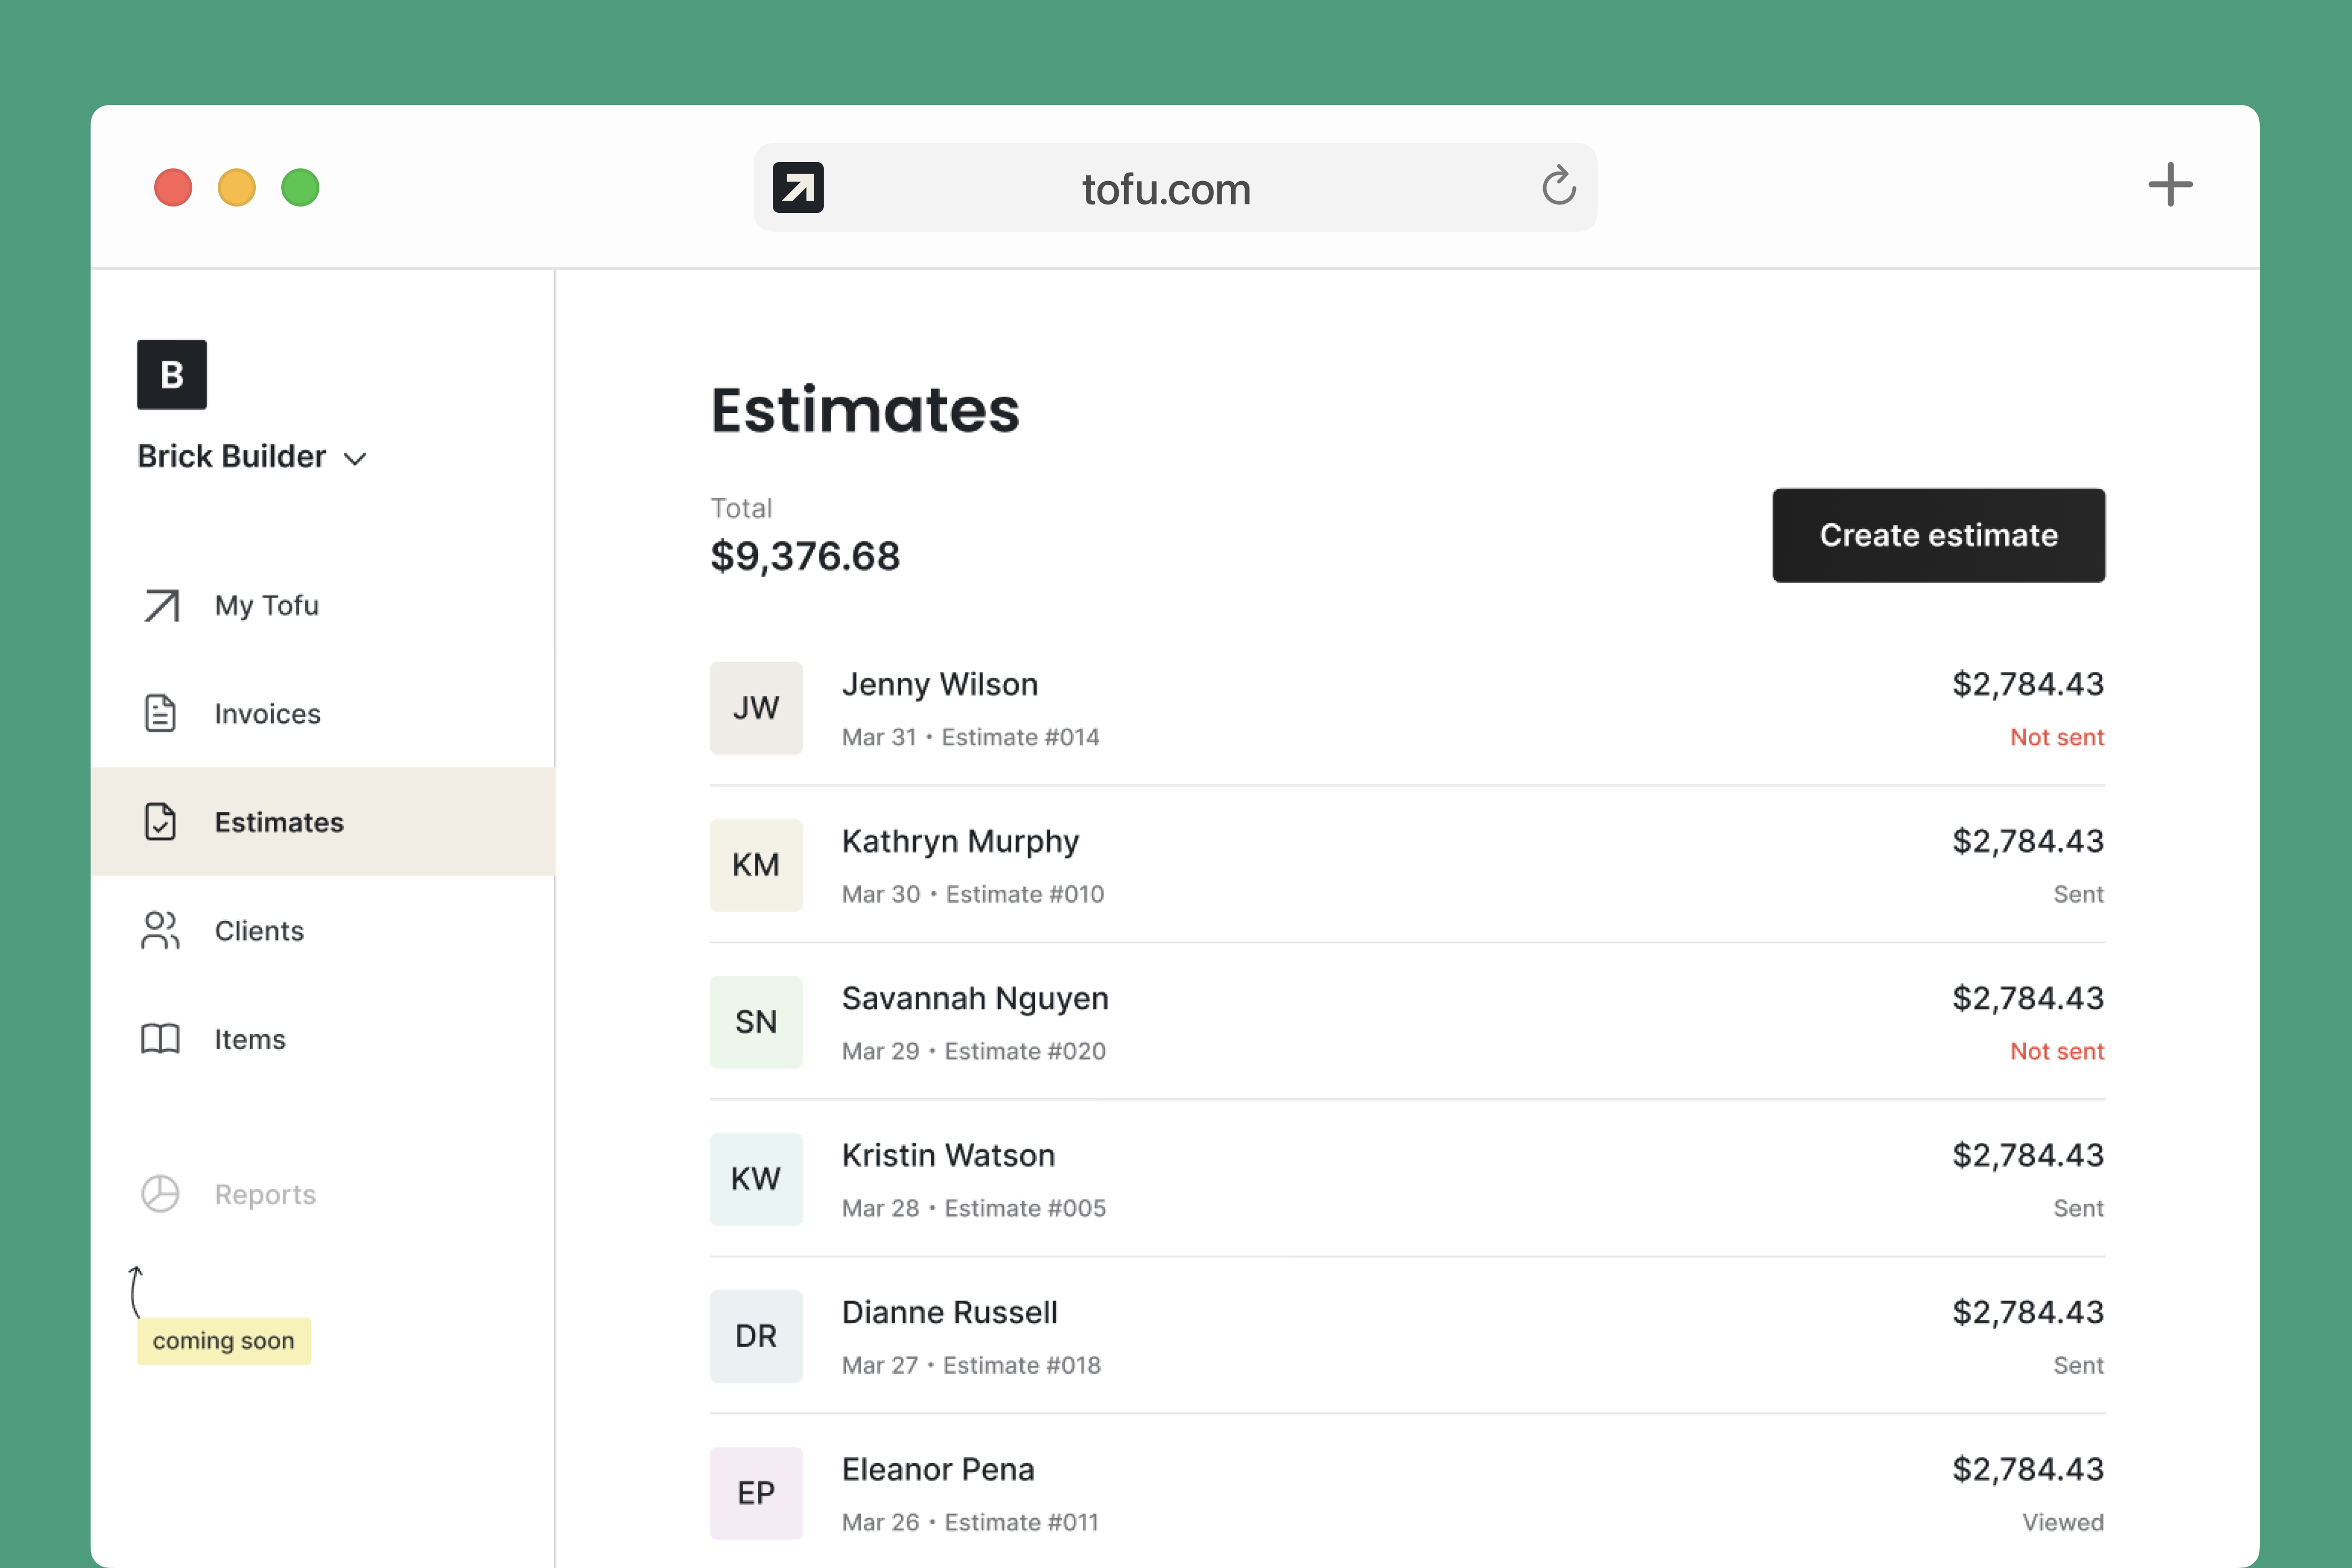2352x1568 pixels.
Task: Click the new tab plus button
Action: [2170, 185]
